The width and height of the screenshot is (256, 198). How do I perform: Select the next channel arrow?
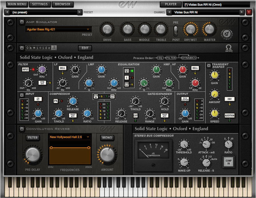pos(242,12)
